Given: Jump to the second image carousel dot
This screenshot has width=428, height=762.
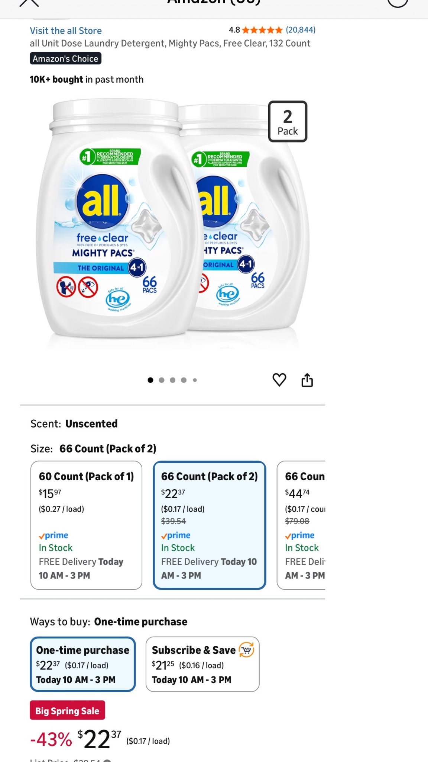Looking at the screenshot, I should click(162, 380).
